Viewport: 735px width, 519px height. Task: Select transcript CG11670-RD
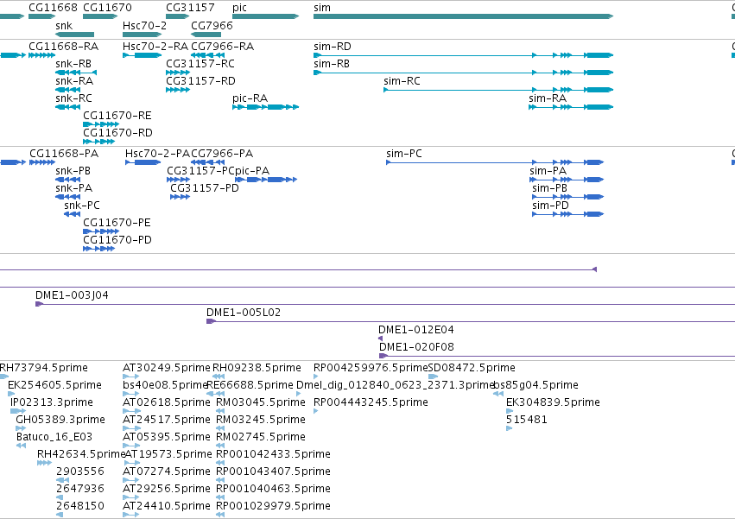click(x=98, y=142)
